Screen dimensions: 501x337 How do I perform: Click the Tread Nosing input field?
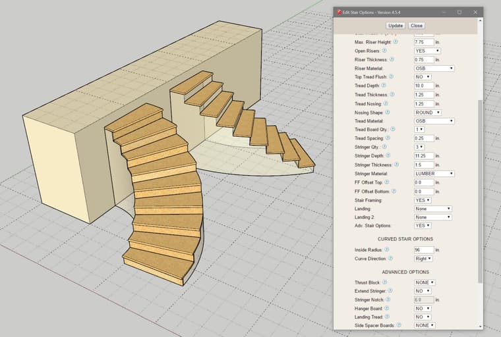[x=424, y=104]
